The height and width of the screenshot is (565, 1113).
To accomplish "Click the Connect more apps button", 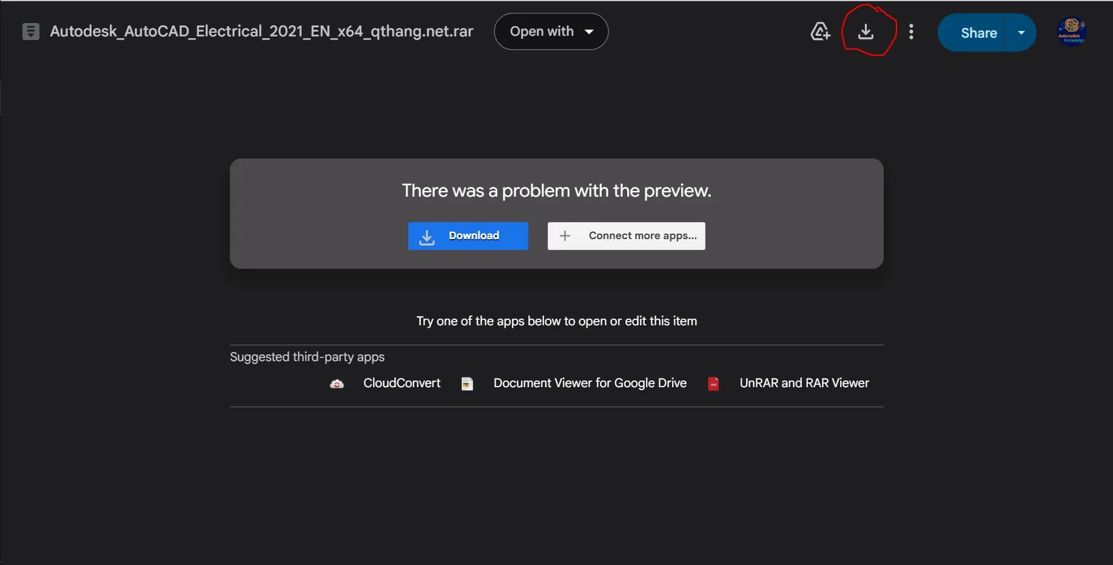I will [x=627, y=235].
